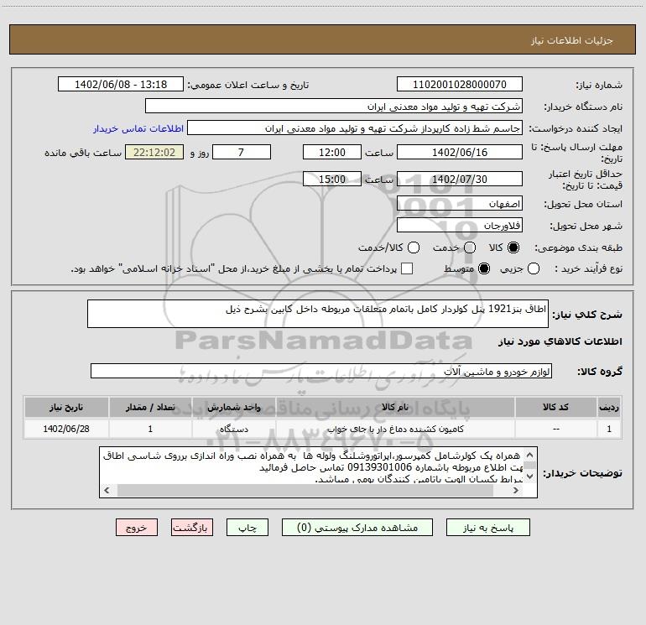Click the need date cell 1402/06/28
This screenshot has height=625, width=646.
coord(66,429)
